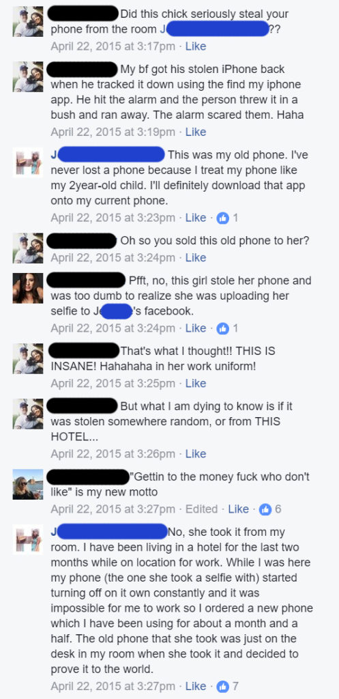Click thumbs-up icon with 6 likes
This screenshot has height=699, width=339.
tap(265, 509)
